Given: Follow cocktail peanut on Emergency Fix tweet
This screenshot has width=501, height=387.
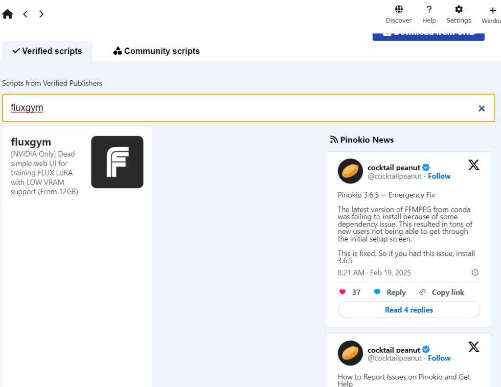Looking at the screenshot, I should coord(439,176).
